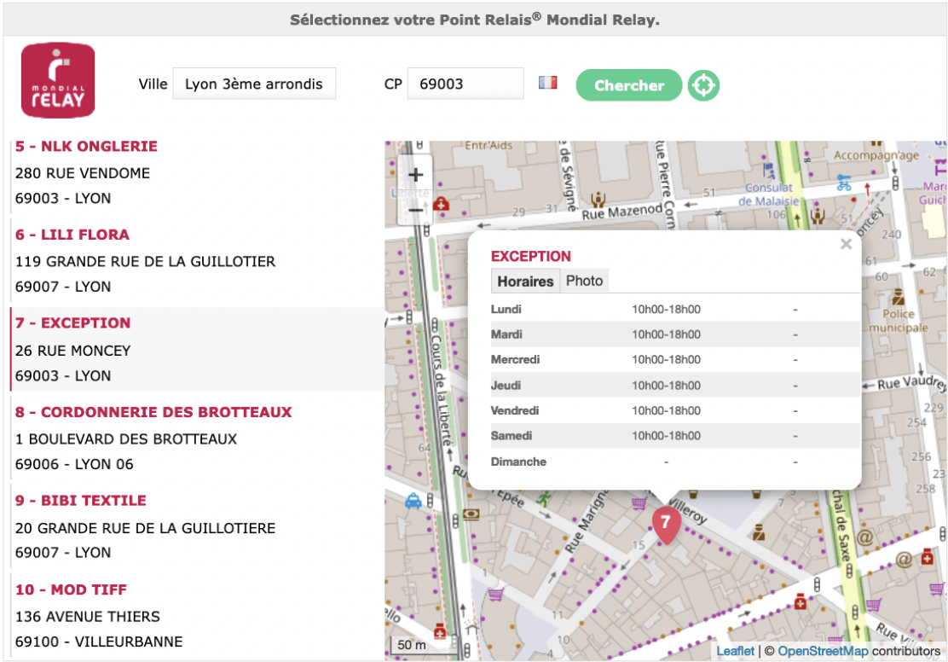Image resolution: width=948 pixels, height=662 pixels.
Task: Click the Consulat de Malaisie flag icon
Action: 768,169
